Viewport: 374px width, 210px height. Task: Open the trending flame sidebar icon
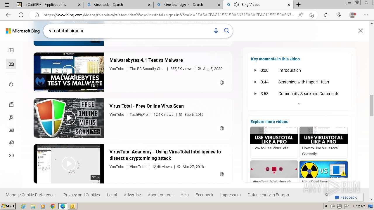pos(11,84)
